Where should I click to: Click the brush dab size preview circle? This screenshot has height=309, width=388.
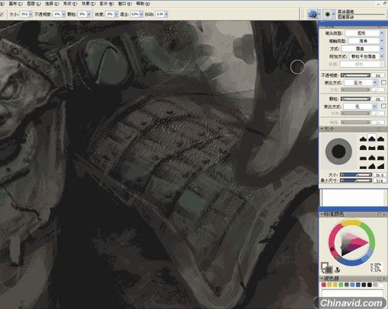tap(339, 151)
